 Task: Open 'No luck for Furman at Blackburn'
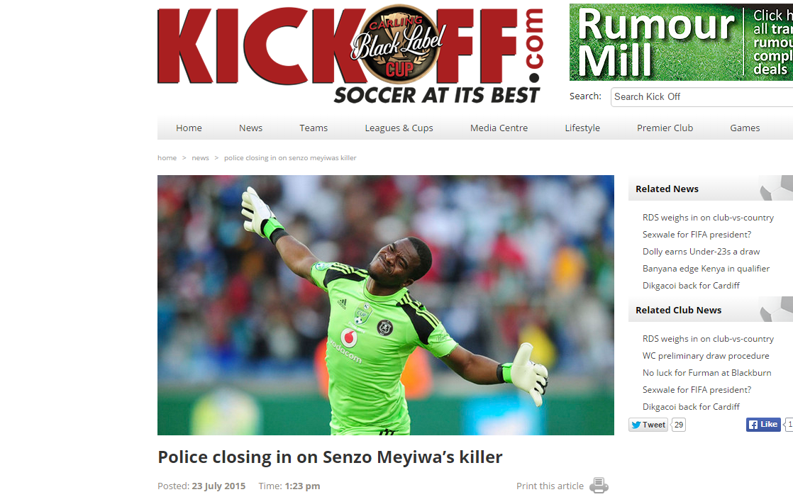[707, 373]
